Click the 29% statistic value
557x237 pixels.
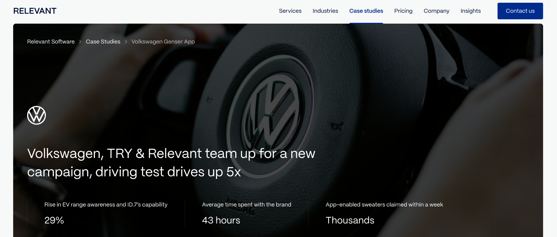pos(54,220)
